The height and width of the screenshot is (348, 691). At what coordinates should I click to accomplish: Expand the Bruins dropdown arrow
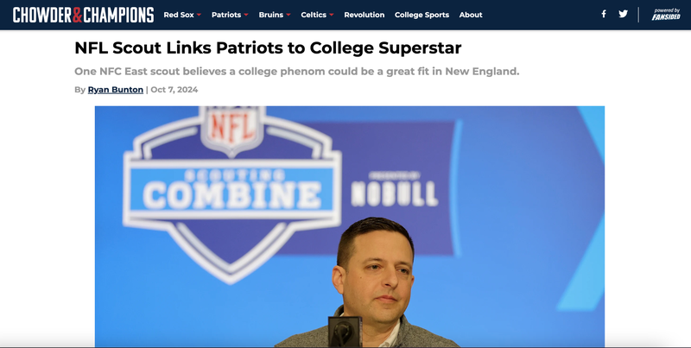288,16
